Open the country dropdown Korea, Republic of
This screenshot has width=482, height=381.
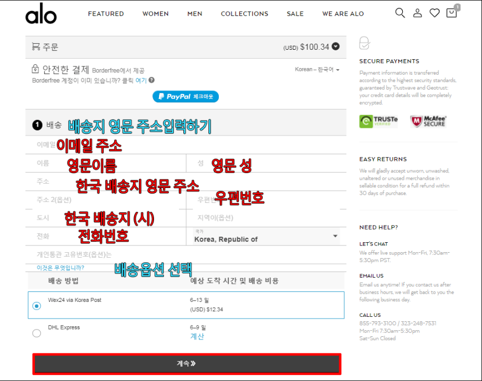266,236
